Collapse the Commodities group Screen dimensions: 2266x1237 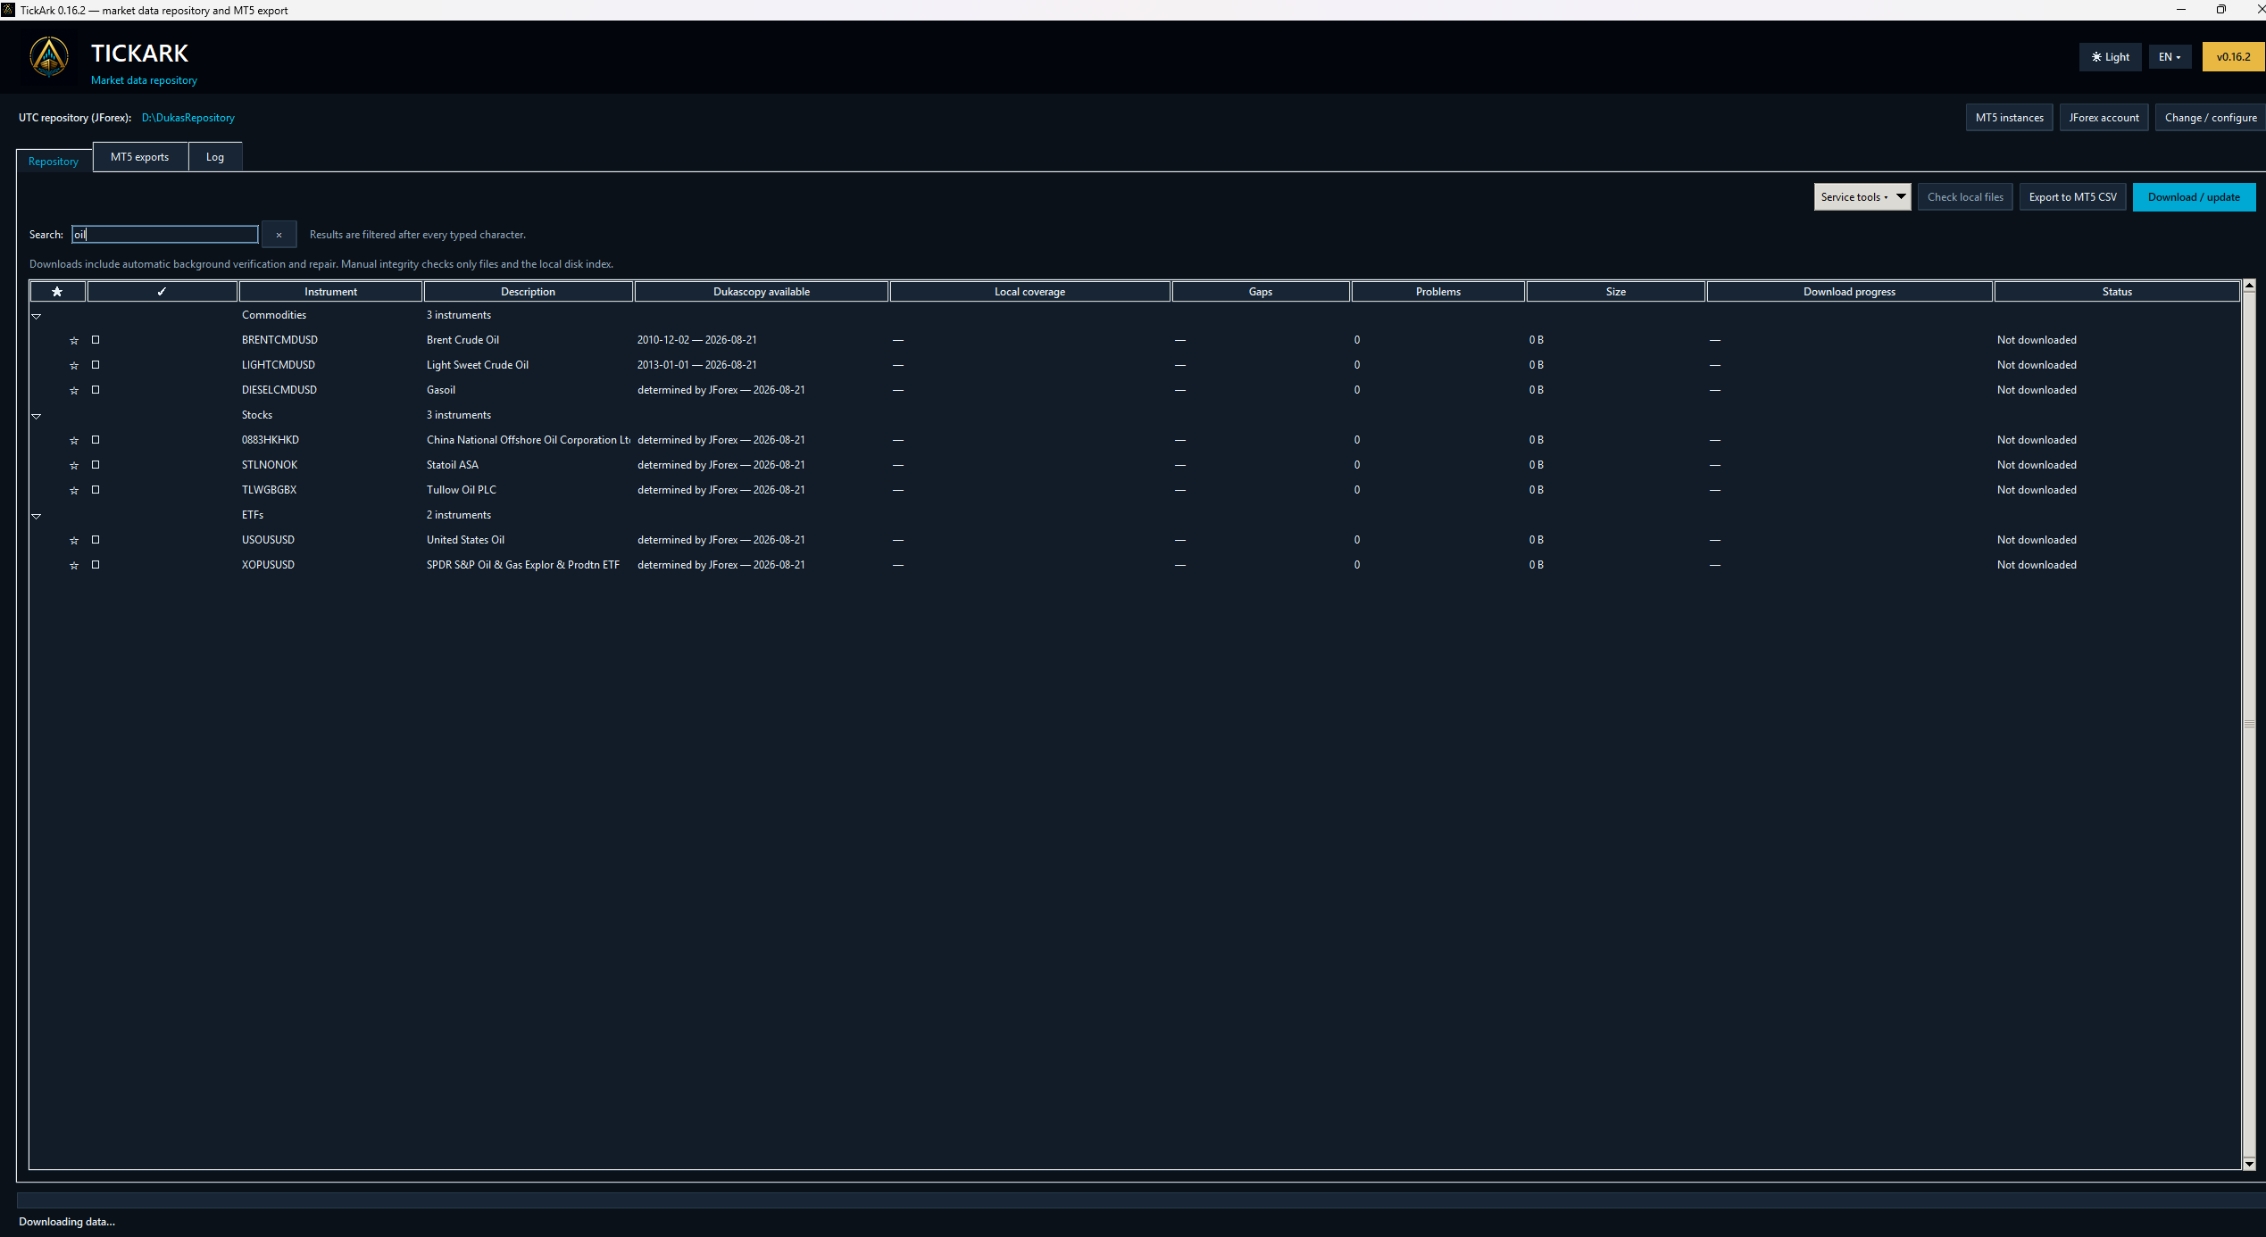(37, 316)
